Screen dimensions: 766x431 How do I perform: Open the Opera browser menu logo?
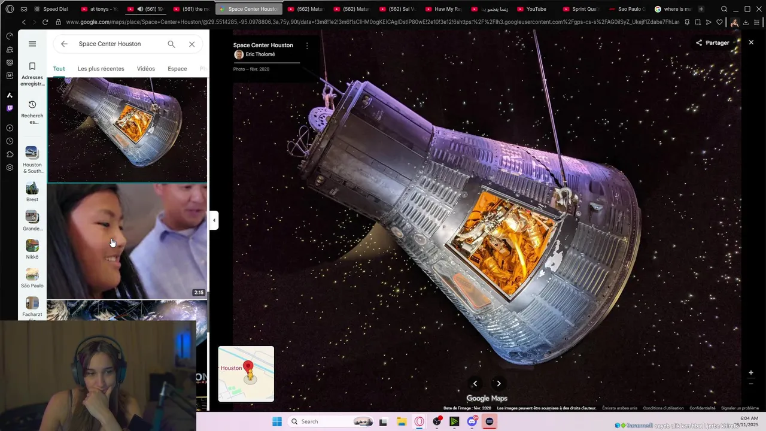10,9
